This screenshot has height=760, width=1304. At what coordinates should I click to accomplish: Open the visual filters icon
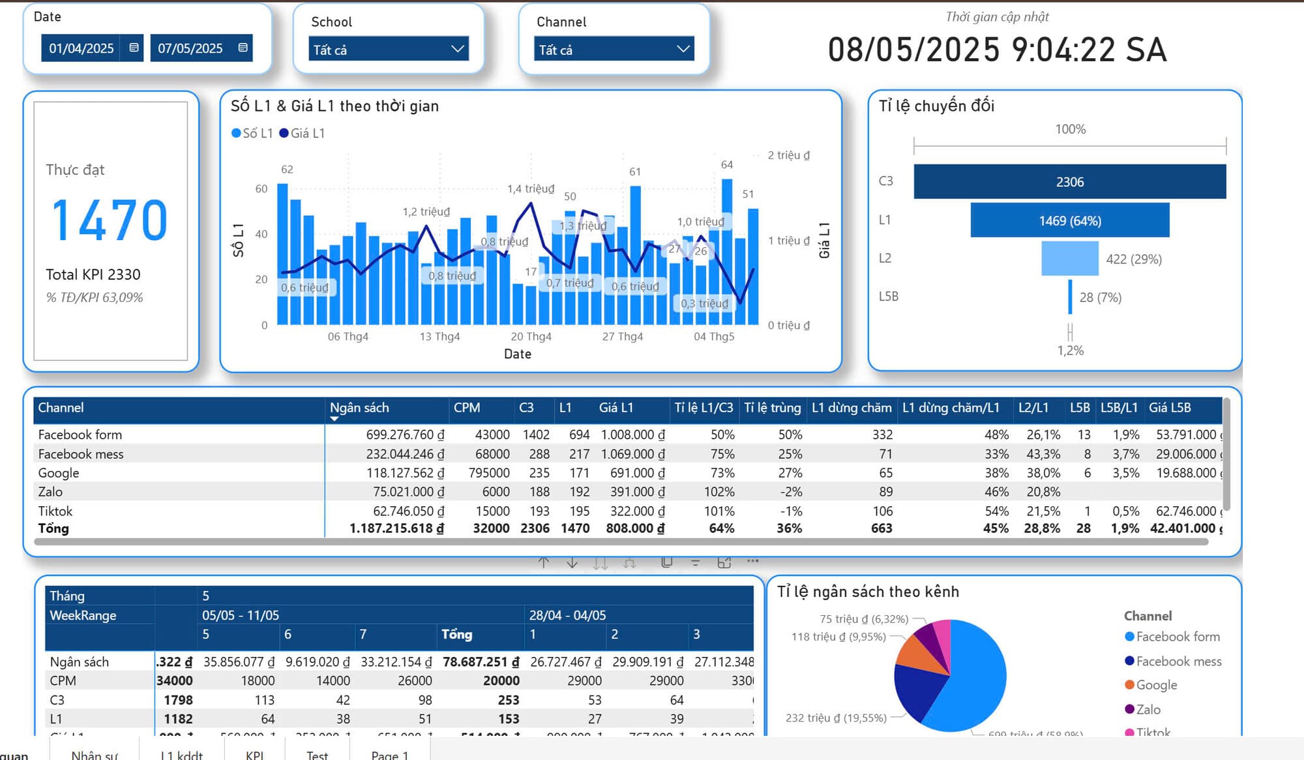click(x=696, y=562)
